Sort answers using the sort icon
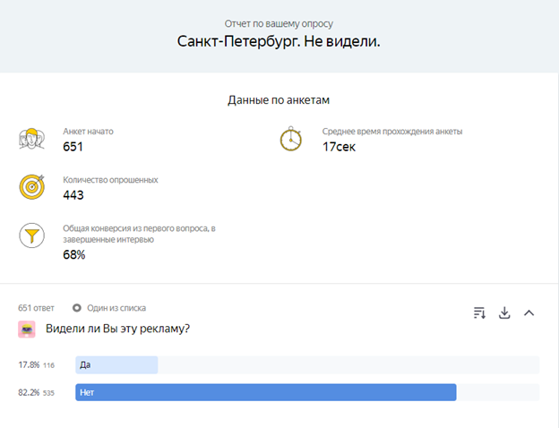Screen dimensions: 559x428 479,312
